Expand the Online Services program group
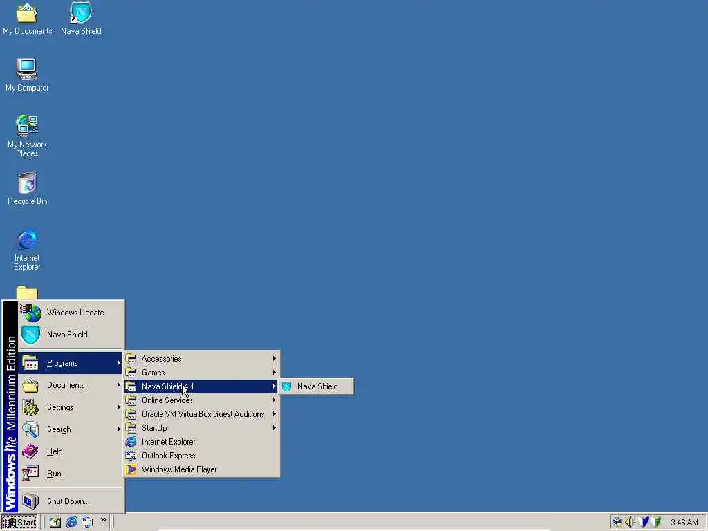Viewport: 708px width, 531px height. [x=201, y=400]
